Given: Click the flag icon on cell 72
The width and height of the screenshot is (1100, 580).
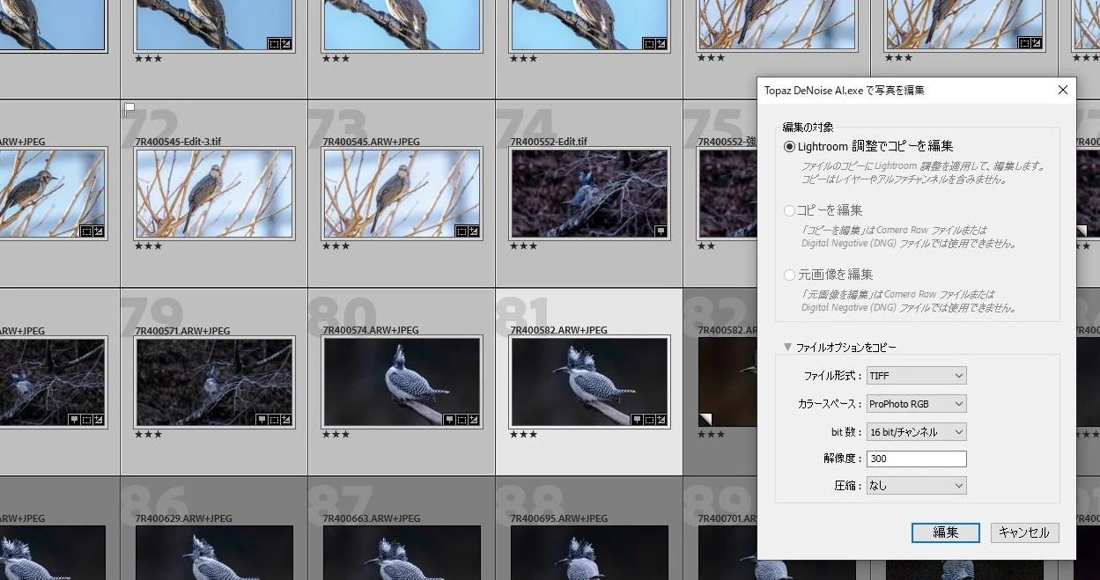Looking at the screenshot, I should (129, 109).
